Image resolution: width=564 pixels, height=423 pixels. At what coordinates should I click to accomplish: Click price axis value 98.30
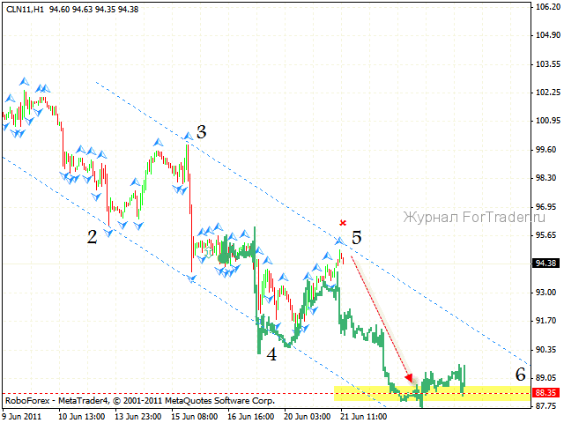click(x=548, y=178)
